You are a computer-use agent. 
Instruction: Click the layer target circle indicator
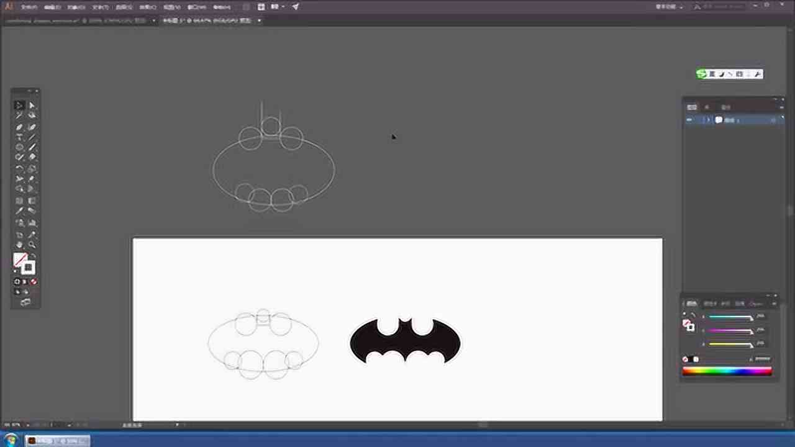coord(773,120)
